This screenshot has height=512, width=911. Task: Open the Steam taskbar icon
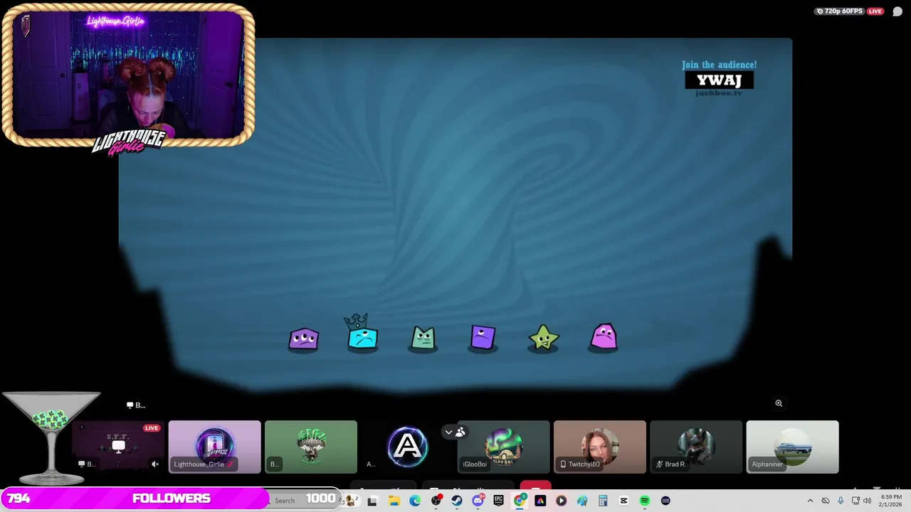tap(457, 501)
